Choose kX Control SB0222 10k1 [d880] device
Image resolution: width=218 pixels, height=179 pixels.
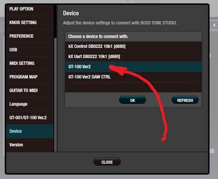pos(133,47)
